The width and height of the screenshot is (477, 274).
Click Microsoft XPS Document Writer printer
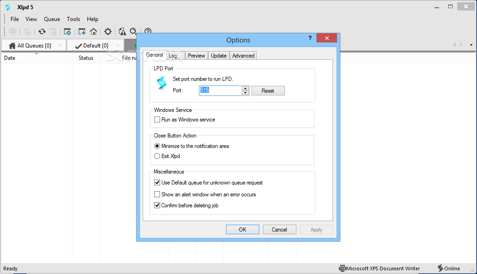380,269
